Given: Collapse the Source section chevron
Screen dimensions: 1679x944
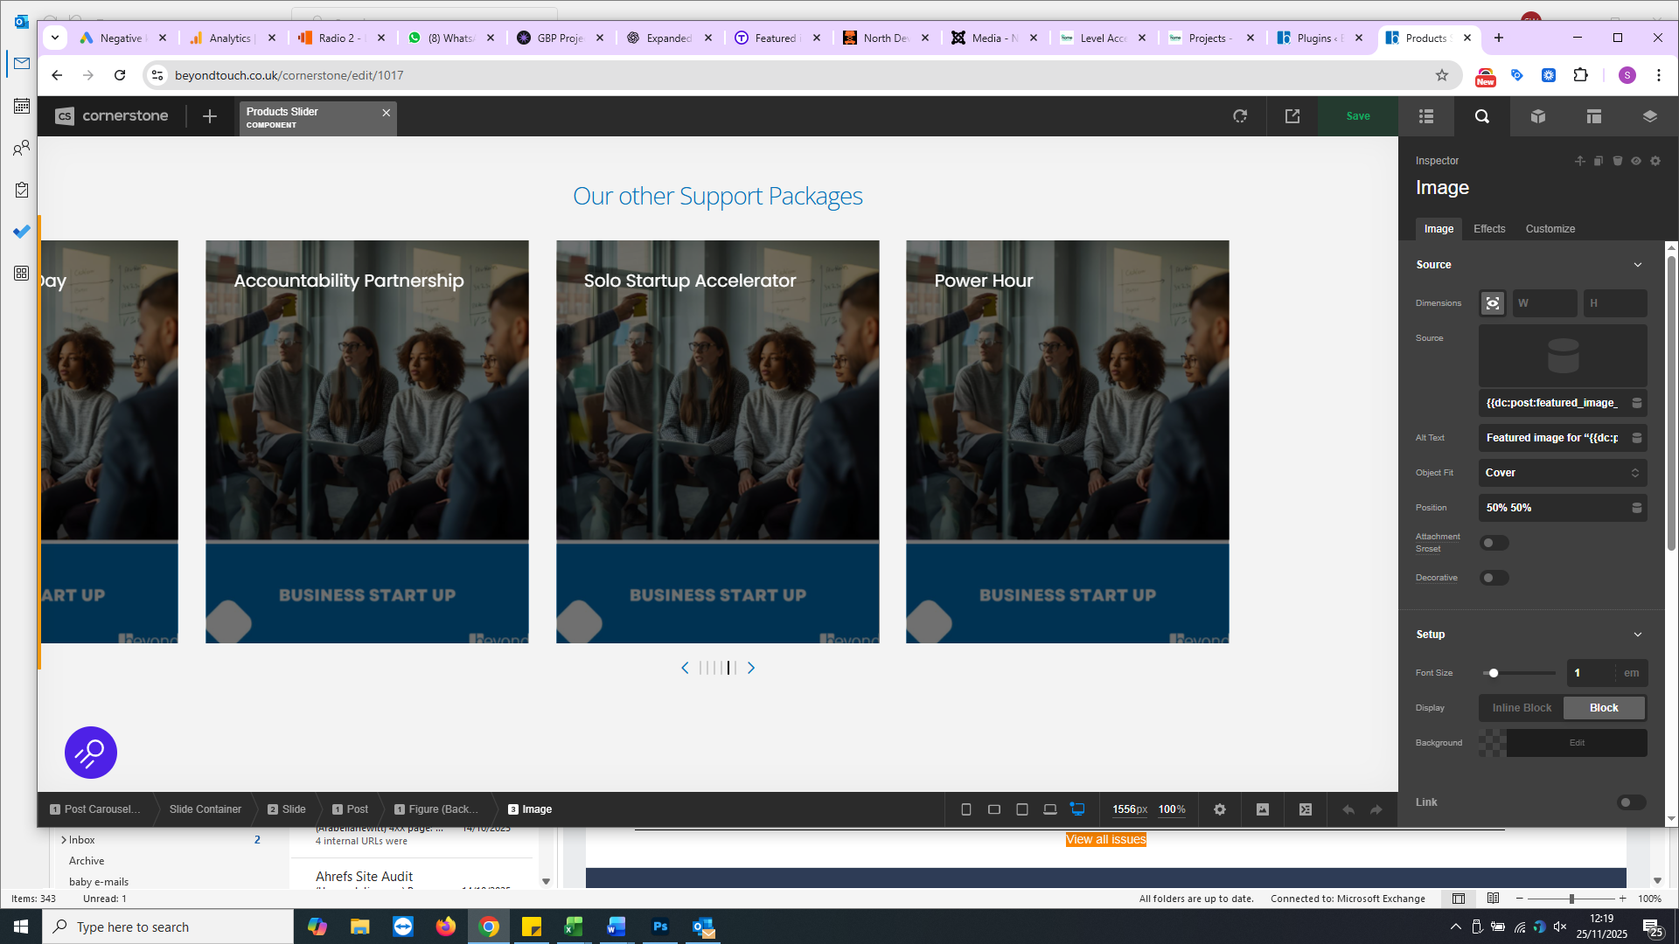Looking at the screenshot, I should (1638, 265).
